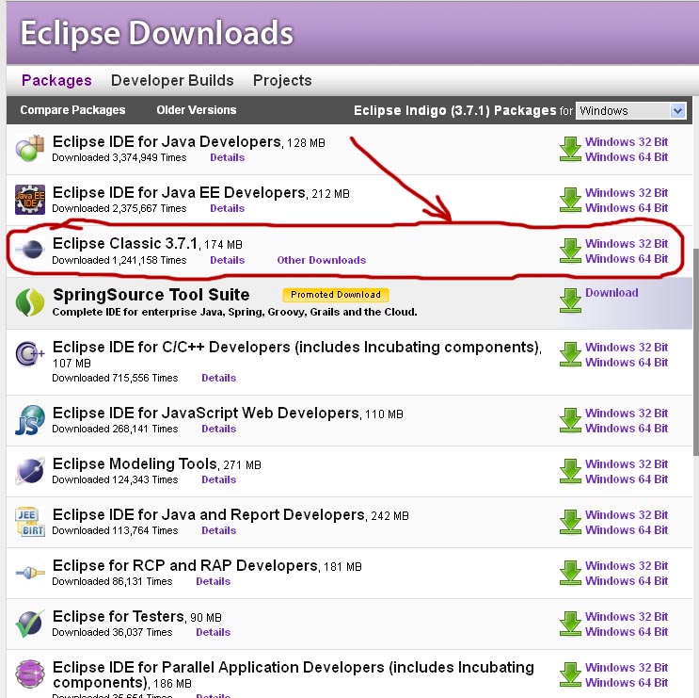Click the Eclipse IDE for Java Developers title
Viewport: 699px width, 698px height.
tap(167, 141)
